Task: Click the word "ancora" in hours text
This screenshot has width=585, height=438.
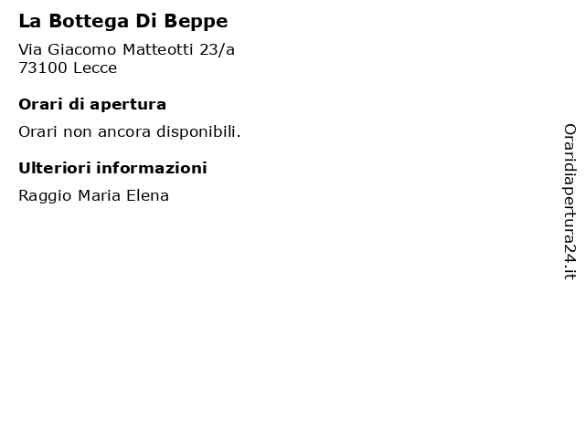Action: 124,132
